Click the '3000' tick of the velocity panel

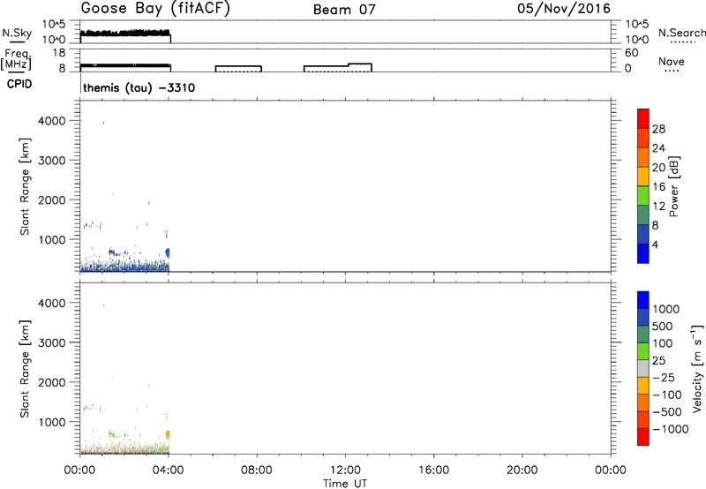coord(52,342)
